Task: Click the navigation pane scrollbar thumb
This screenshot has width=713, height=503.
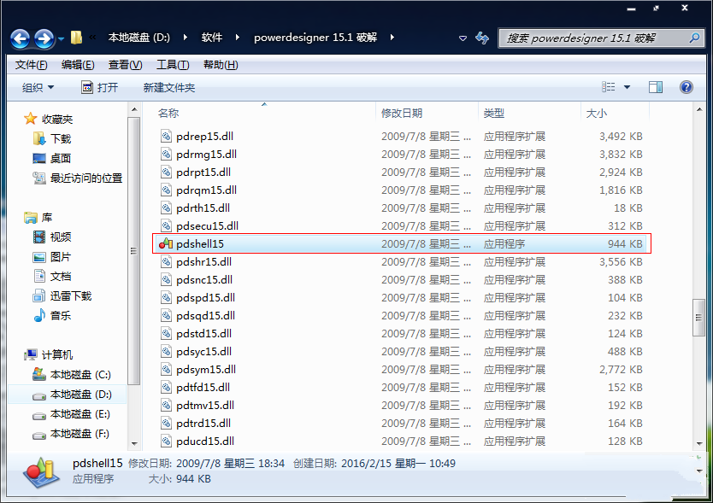Action: click(133, 251)
